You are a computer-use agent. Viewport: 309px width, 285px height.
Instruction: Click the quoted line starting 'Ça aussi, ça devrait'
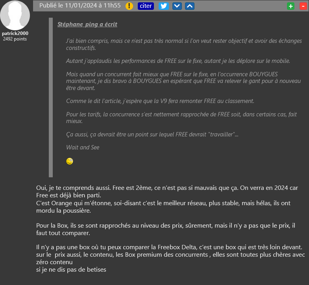click(152, 134)
